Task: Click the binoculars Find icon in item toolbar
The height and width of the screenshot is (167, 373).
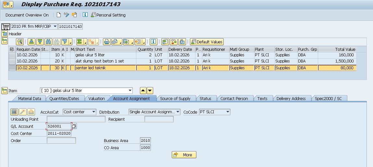Action: 49,42
